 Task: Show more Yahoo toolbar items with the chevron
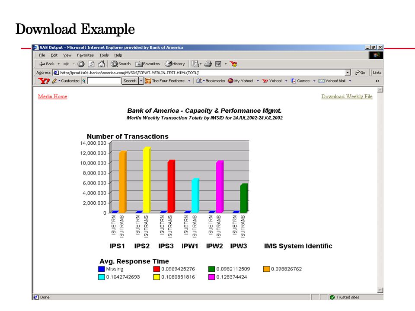[377, 81]
